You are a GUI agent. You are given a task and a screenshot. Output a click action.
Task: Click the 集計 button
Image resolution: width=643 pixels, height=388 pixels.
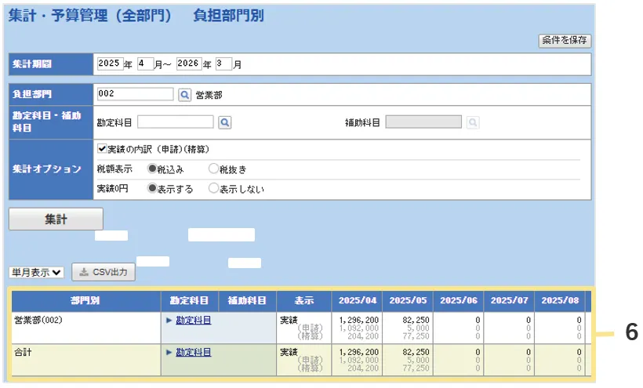click(x=56, y=219)
